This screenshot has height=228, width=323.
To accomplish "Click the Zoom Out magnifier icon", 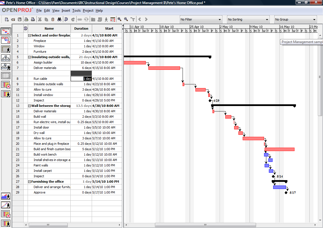I will 126,19.
